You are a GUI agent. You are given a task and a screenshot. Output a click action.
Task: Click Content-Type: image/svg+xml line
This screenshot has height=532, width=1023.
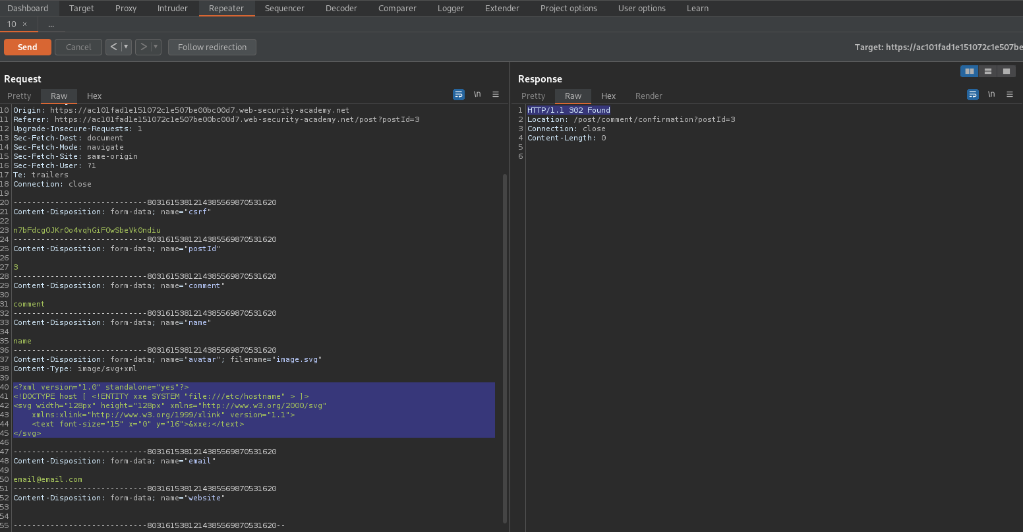[75, 369]
